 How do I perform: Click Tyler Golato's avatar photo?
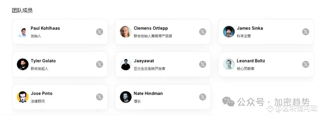click(23, 64)
